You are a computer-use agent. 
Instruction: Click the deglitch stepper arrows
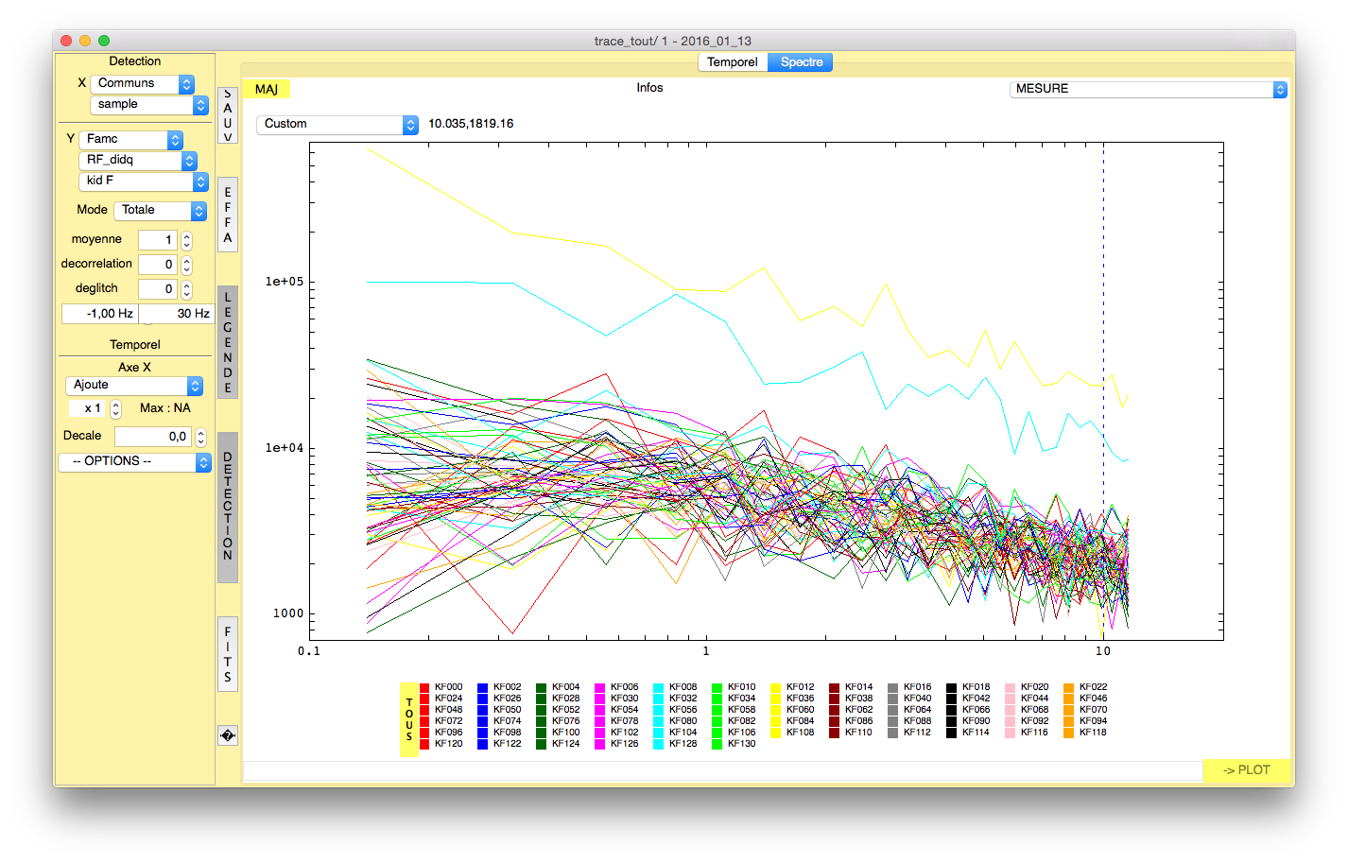click(x=186, y=289)
